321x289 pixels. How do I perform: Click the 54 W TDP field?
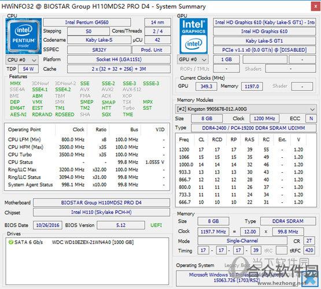28,69
